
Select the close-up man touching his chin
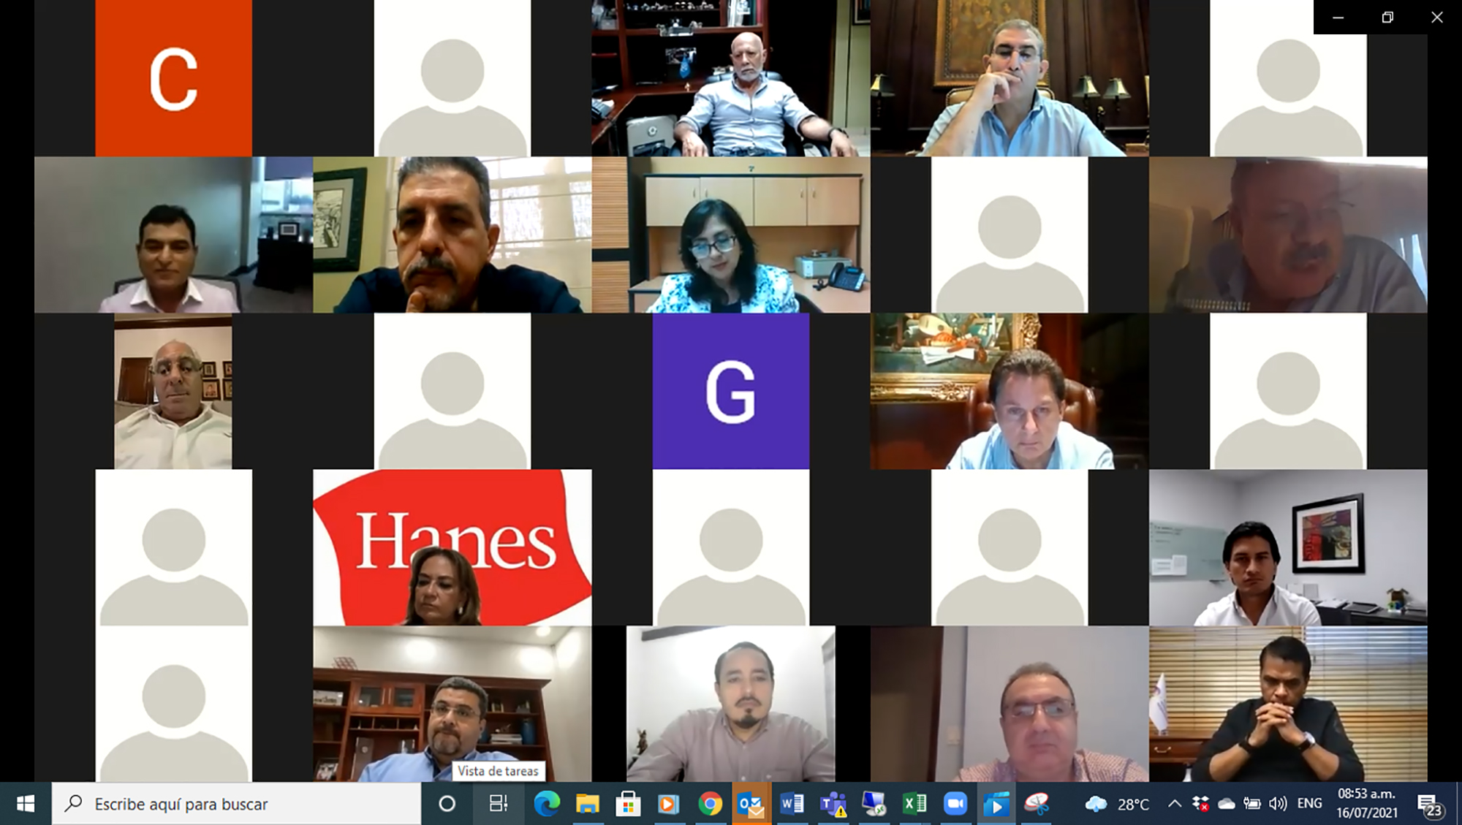(x=452, y=235)
